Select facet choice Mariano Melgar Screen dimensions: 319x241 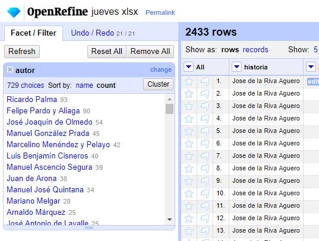[x=33, y=201]
